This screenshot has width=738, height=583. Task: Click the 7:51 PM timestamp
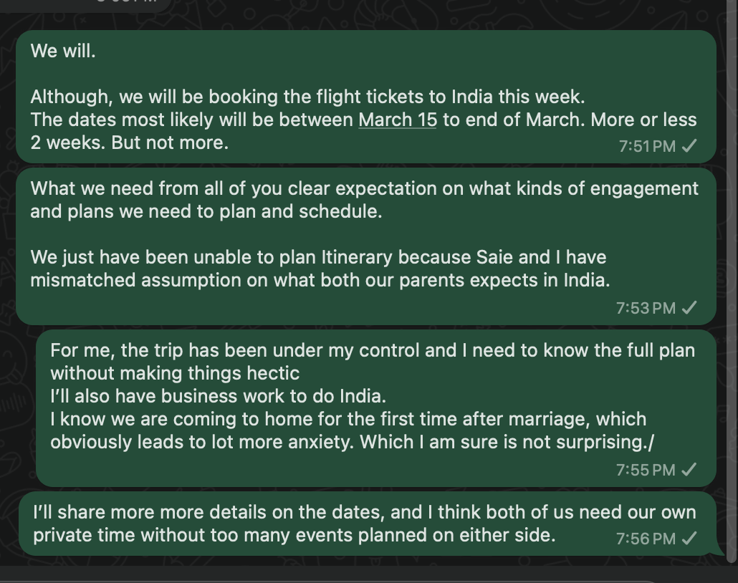point(646,146)
